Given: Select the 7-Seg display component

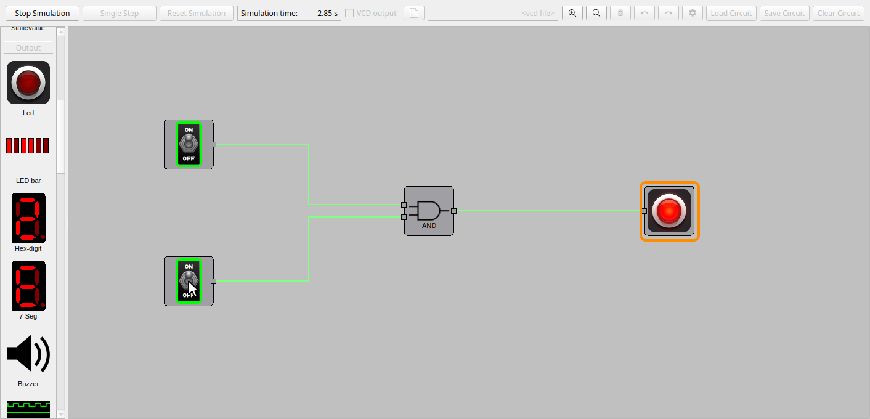Looking at the screenshot, I should click(28, 286).
